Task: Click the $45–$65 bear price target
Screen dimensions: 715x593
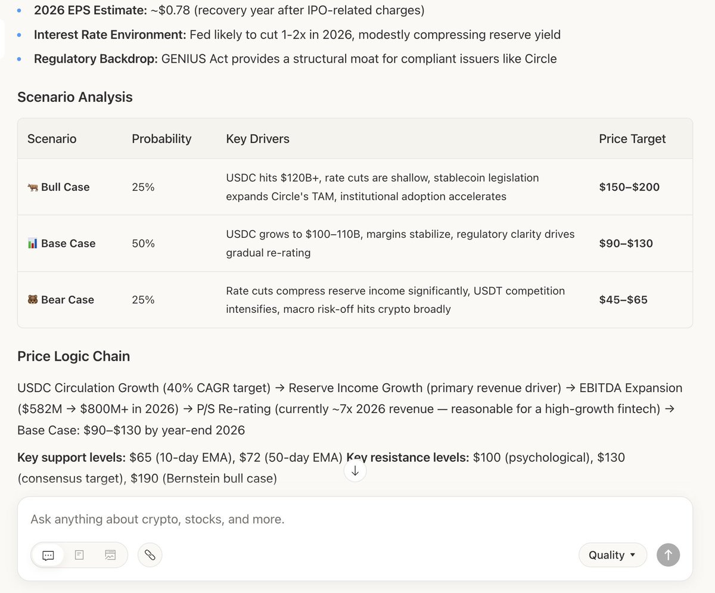Action: (x=623, y=300)
